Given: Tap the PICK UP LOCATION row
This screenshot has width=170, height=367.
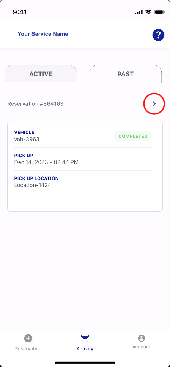Looking at the screenshot, I should tap(83, 182).
